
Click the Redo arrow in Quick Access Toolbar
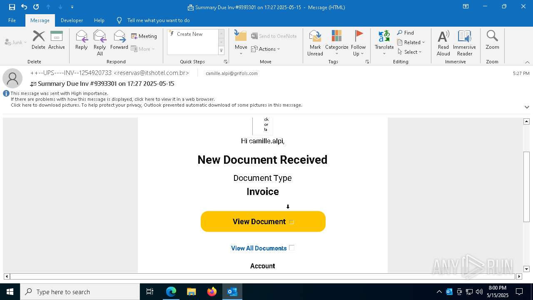point(36,7)
